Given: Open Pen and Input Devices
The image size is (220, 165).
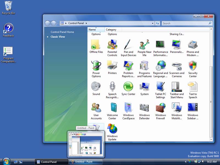Looking at the screenshot, I should [x=128, y=48].
